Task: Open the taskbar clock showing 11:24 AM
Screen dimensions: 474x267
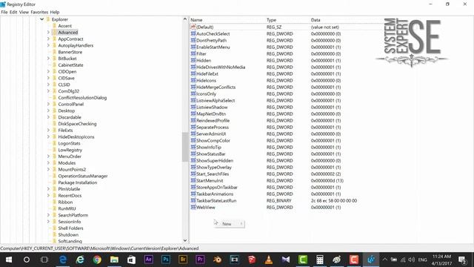Action: [x=441, y=260]
